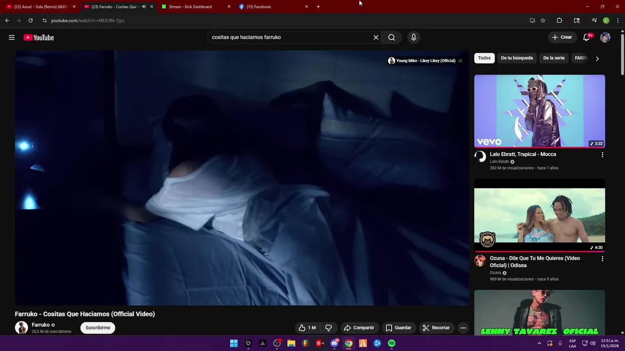
Task: Open a new browser tab
Action: 318,6
